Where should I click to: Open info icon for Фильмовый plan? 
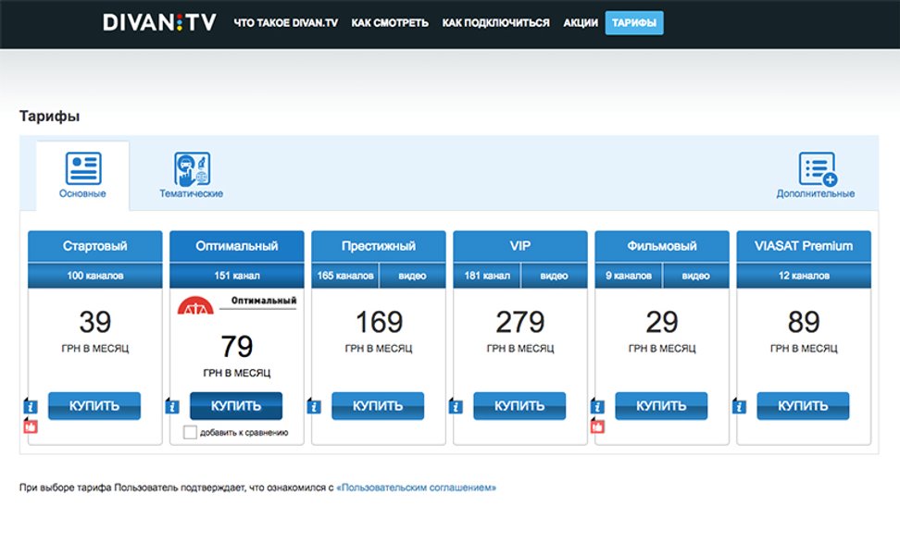pos(597,406)
